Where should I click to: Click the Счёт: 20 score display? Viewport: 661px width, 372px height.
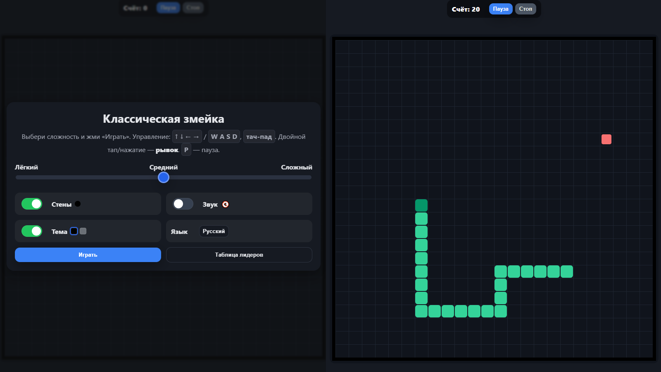click(x=465, y=9)
